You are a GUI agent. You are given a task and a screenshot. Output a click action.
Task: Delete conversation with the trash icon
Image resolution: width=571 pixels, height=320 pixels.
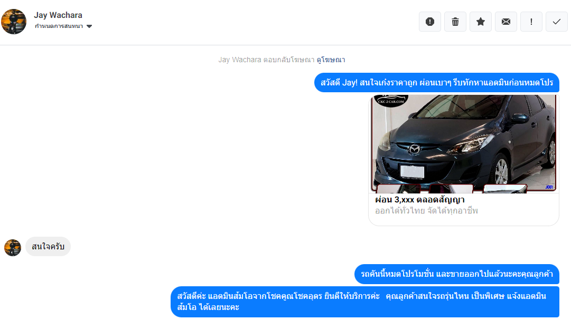(455, 22)
